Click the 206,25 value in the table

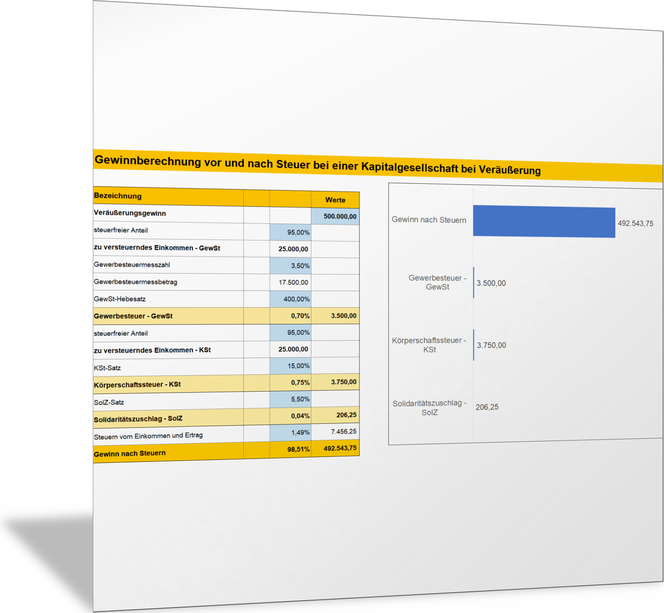[335, 415]
